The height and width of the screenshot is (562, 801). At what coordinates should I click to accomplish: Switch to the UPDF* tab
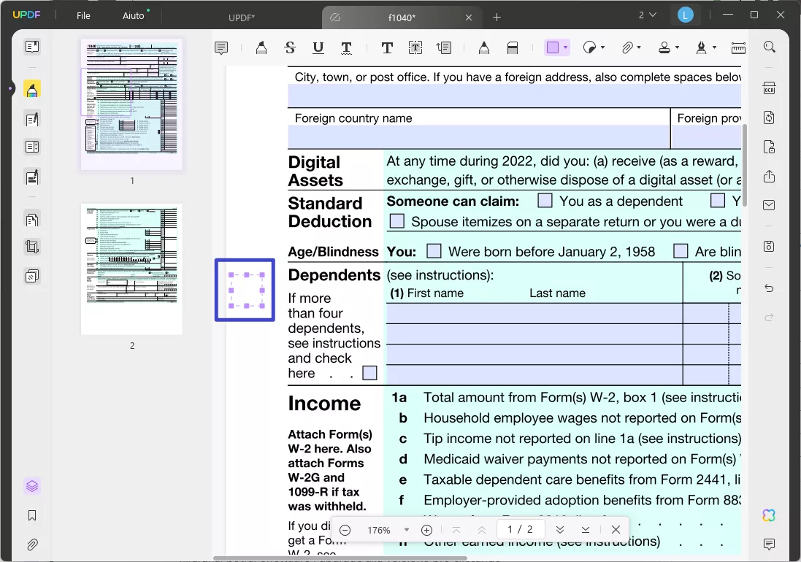(x=242, y=18)
